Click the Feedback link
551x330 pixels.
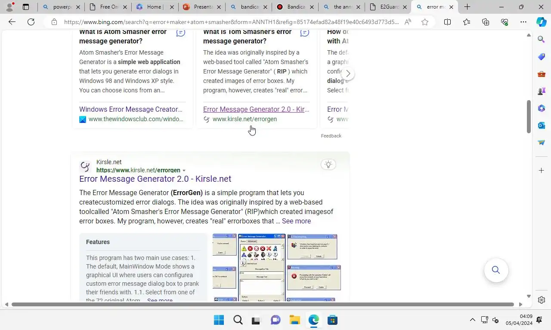click(331, 136)
